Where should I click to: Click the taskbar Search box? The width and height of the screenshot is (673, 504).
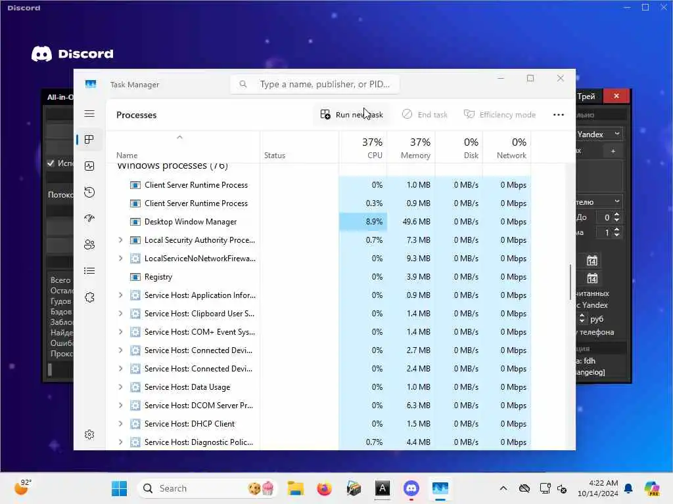coord(207,488)
